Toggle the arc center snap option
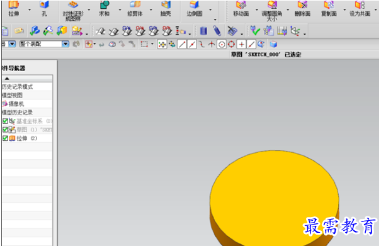 coord(222,45)
